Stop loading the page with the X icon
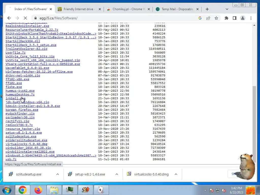This screenshot has width=260, height=195. pyautogui.click(x=25, y=18)
